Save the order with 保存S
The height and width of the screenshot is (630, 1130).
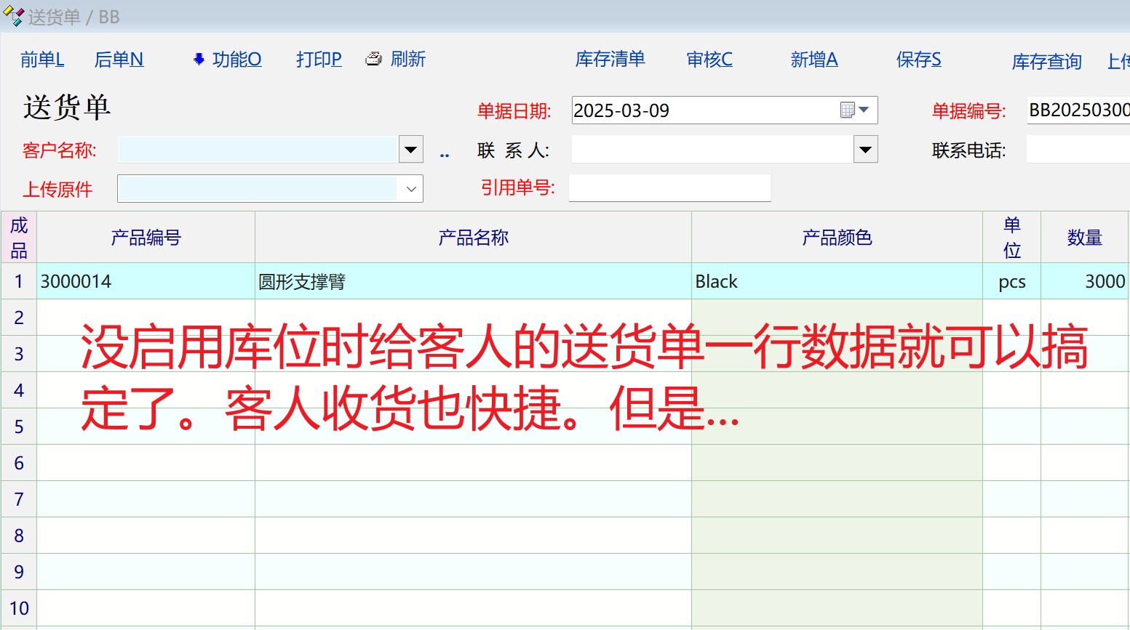(918, 60)
